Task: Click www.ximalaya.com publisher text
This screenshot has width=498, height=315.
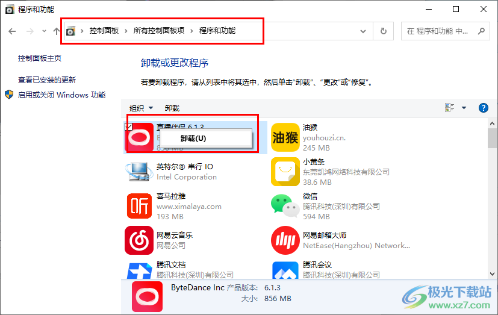Action: (x=189, y=207)
